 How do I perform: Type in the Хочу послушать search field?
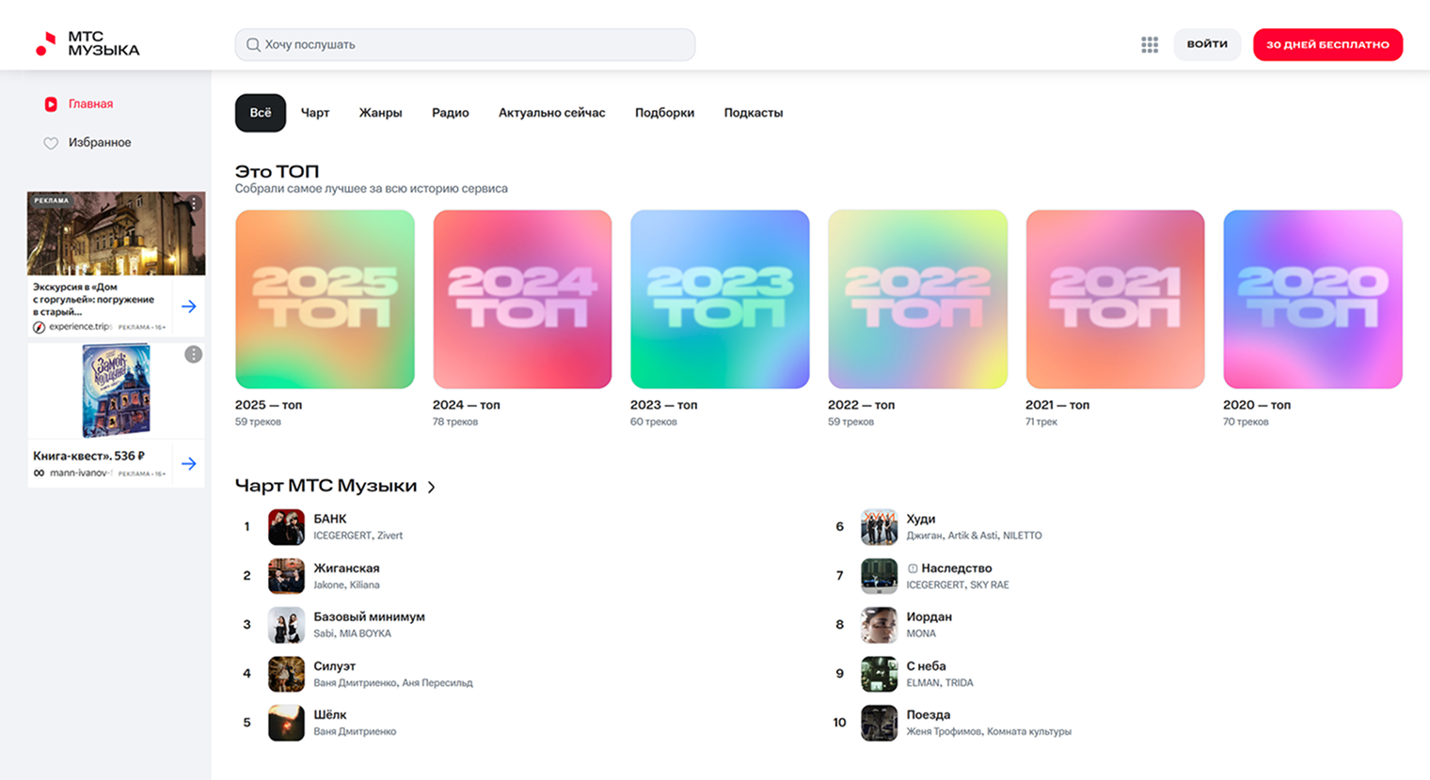click(470, 45)
